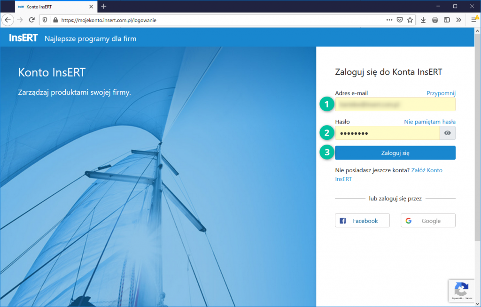Screen dimensions: 481x307
Task: Reload the page with the refresh icon
Action: click(31, 20)
